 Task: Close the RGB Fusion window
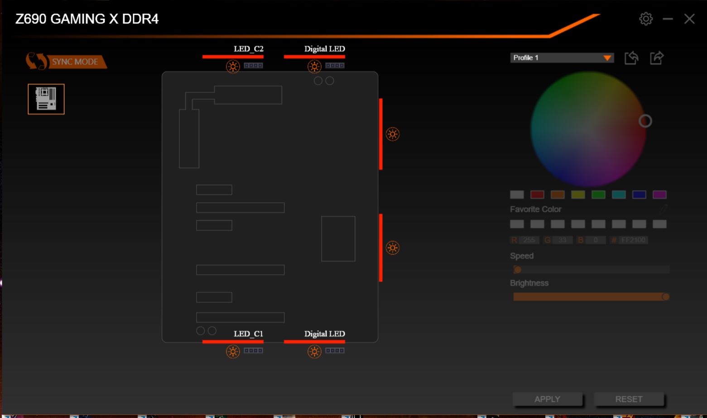(x=689, y=19)
